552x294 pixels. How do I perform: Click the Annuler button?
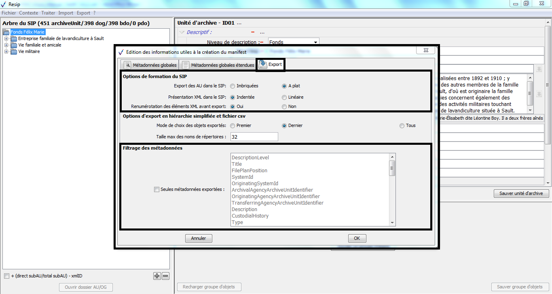(199, 238)
